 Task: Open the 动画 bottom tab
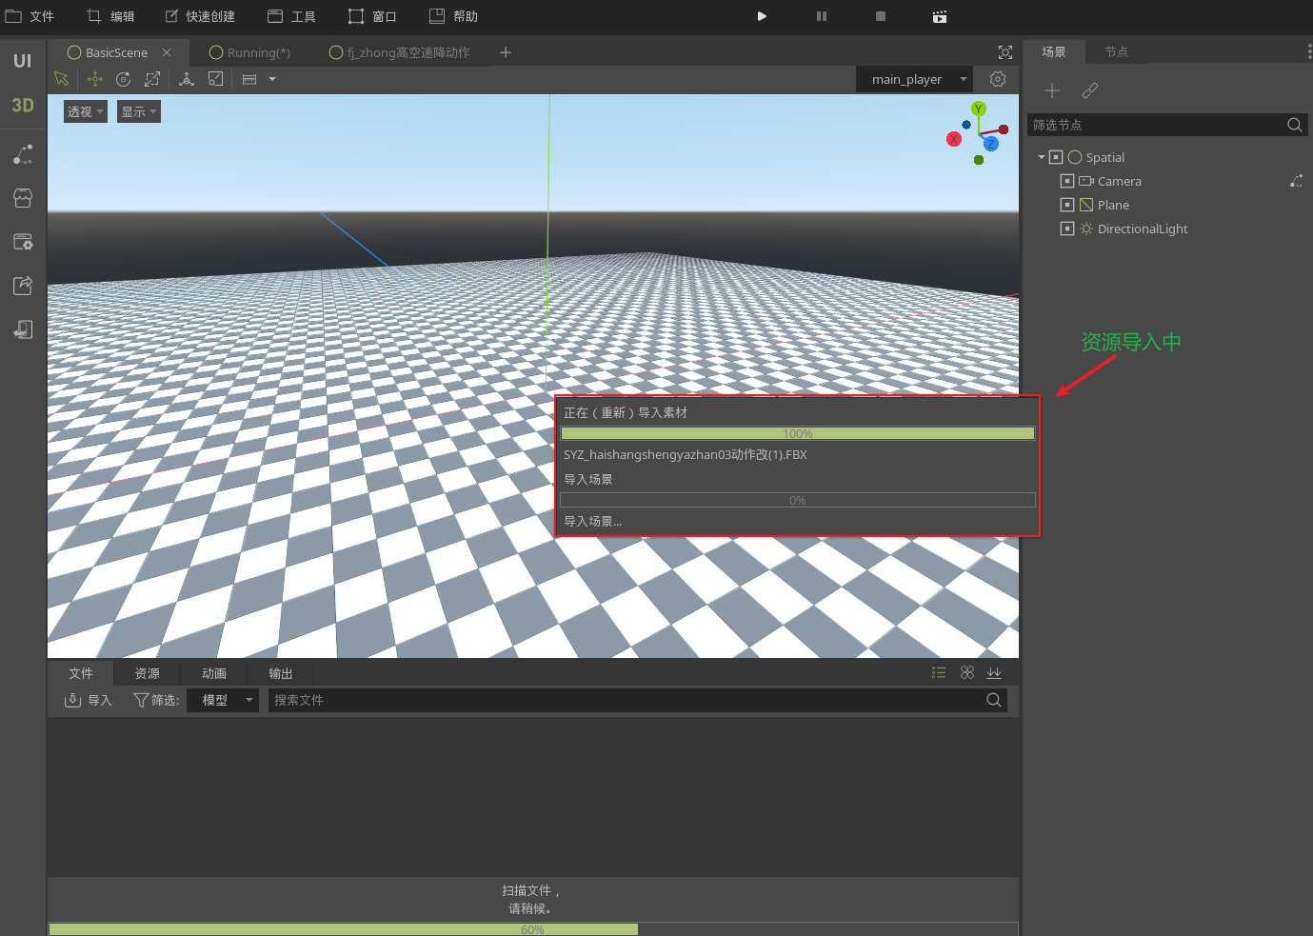point(214,673)
